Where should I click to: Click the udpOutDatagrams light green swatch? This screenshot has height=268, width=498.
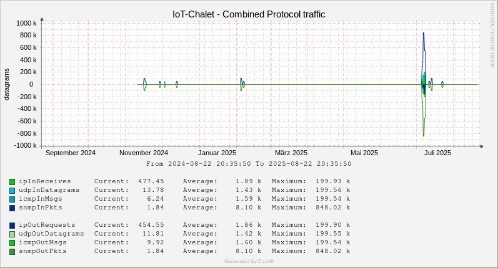pos(12,234)
